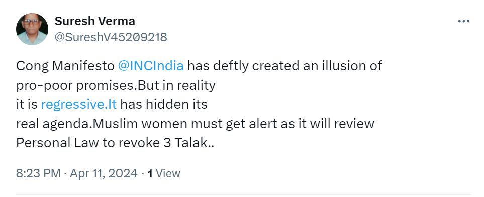Click the Apr 11, 2024 date
The height and width of the screenshot is (197, 484).
coord(104,173)
